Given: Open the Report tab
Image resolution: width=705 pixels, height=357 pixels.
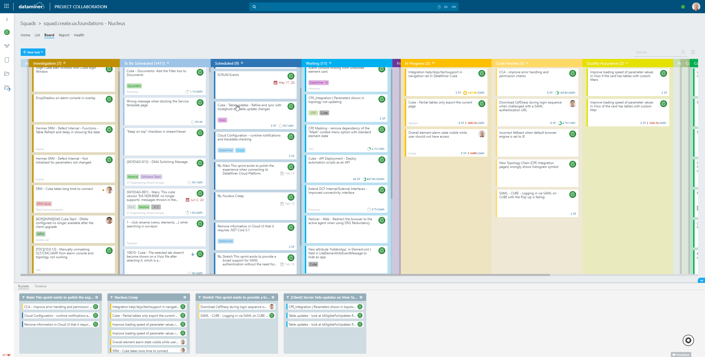Looking at the screenshot, I should 64,35.
